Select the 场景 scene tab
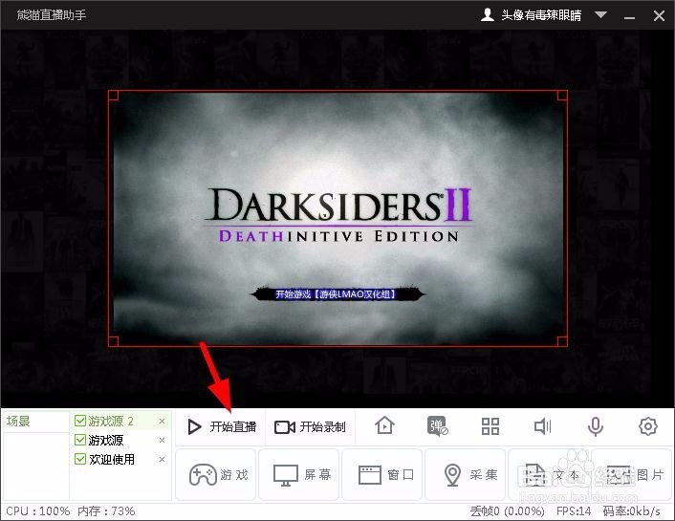 pos(18,422)
